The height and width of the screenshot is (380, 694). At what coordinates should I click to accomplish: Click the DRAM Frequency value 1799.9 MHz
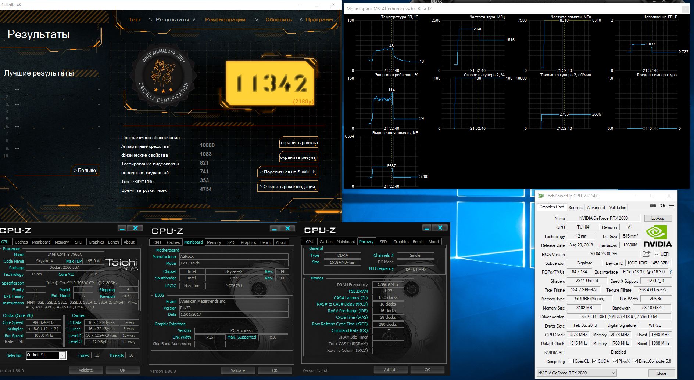click(x=388, y=284)
